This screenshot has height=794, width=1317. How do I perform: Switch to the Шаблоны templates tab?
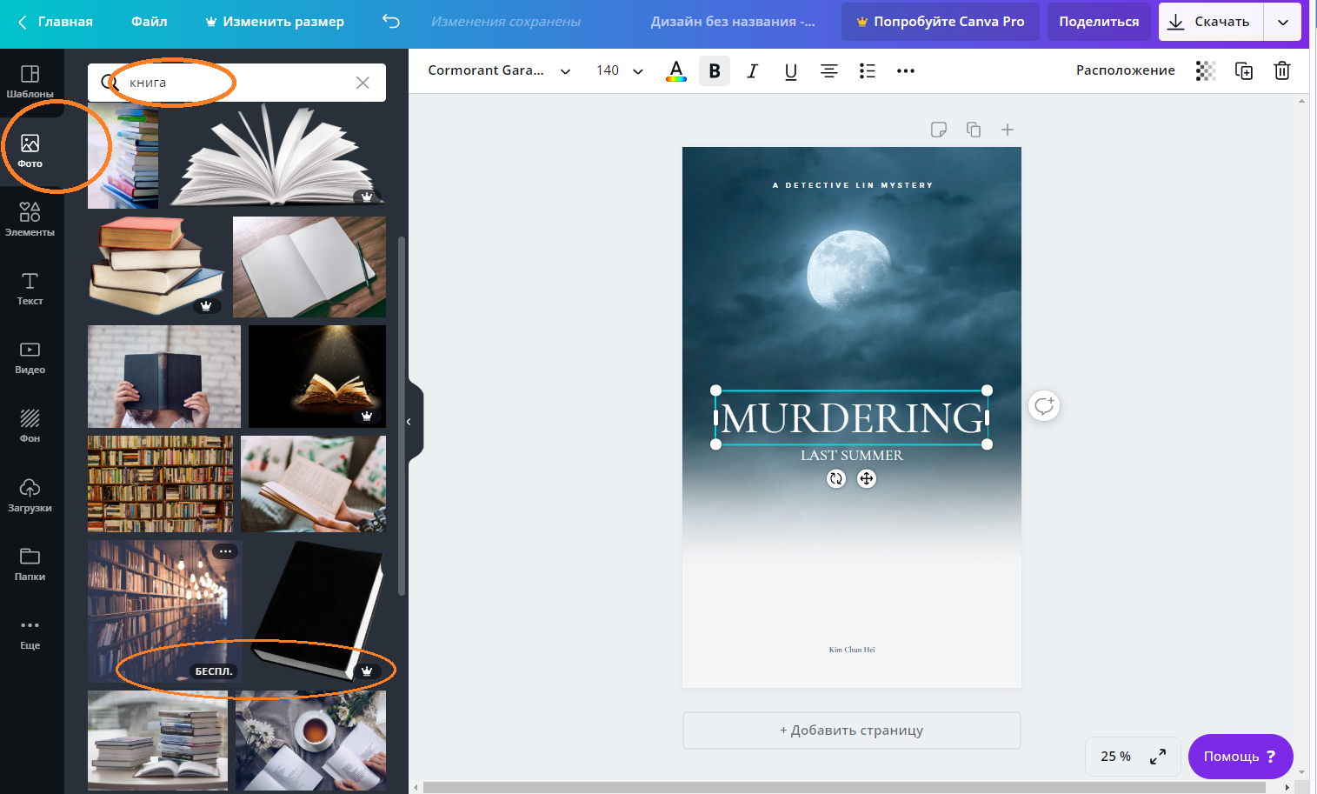(30, 81)
